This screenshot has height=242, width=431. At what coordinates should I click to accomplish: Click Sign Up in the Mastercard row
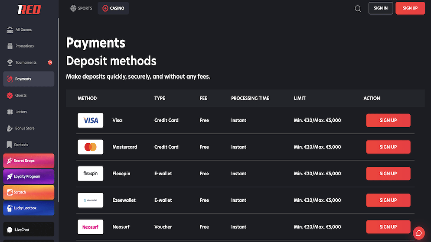[x=388, y=147]
